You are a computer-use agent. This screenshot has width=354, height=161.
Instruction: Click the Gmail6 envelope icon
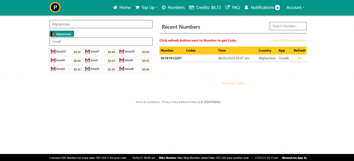[53, 60]
